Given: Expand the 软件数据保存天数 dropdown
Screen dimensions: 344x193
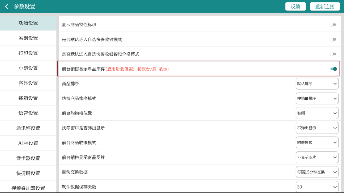Looking at the screenshot, I should (x=317, y=187).
